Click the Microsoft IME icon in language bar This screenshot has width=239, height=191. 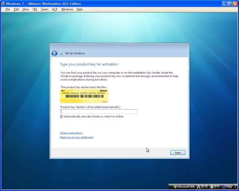[x=175, y=187]
